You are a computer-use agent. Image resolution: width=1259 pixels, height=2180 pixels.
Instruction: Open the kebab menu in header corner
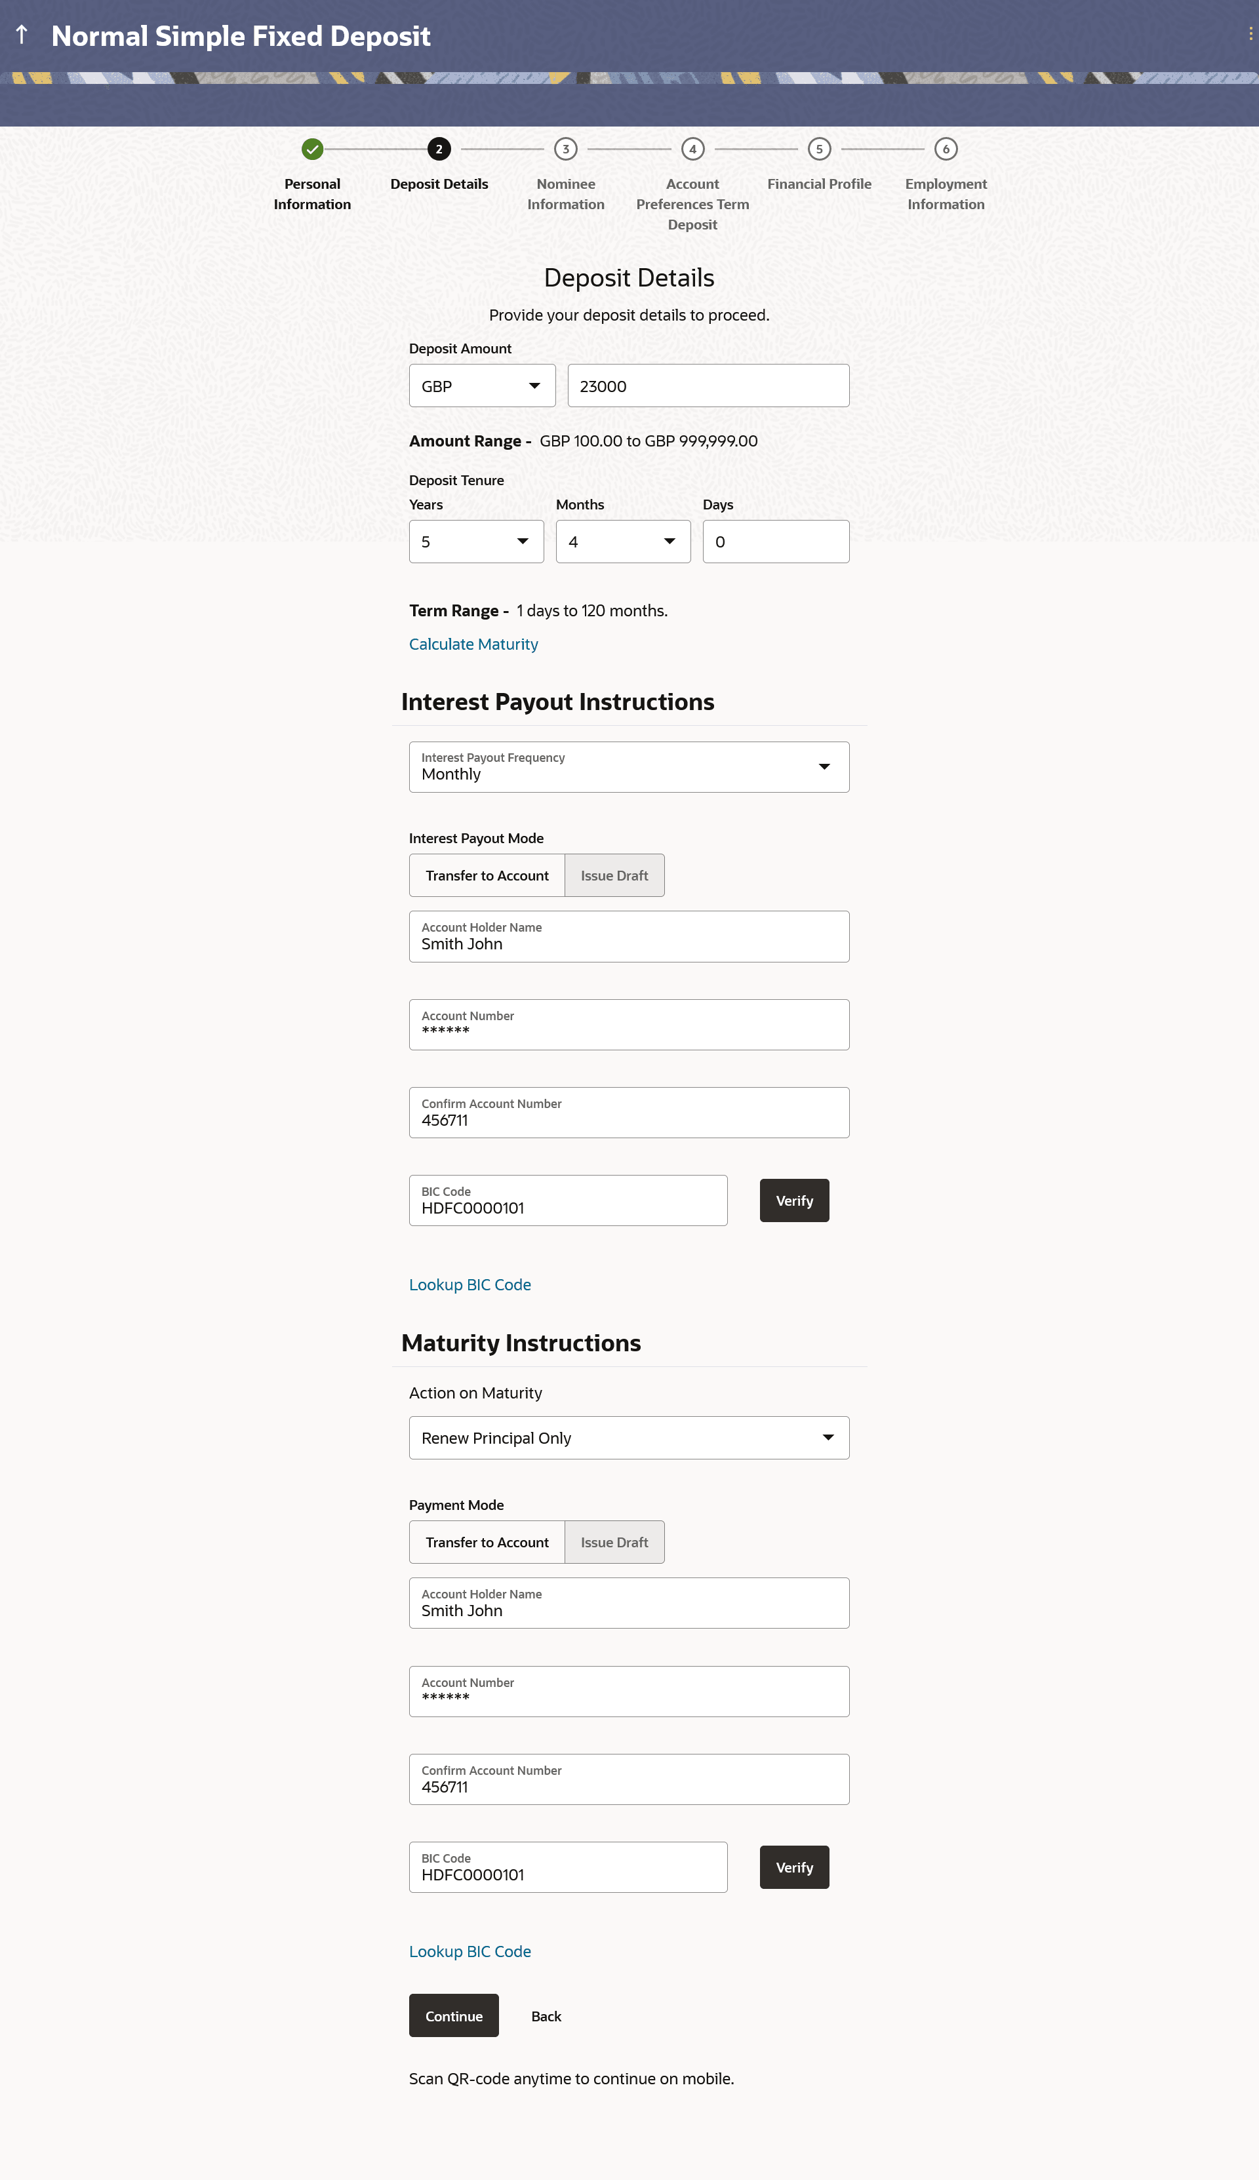click(1249, 35)
